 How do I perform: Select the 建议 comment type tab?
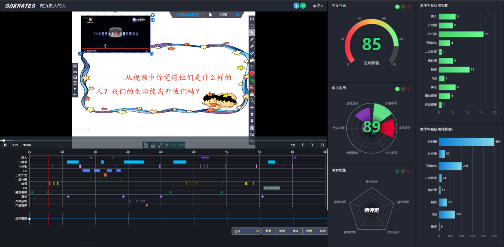click(x=295, y=231)
